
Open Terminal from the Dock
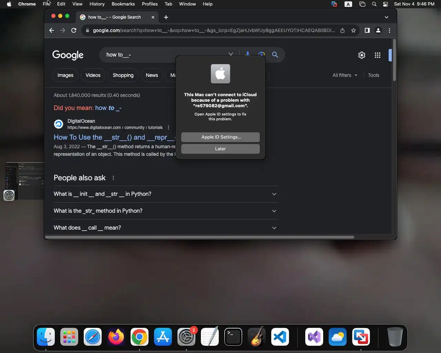[x=233, y=337]
